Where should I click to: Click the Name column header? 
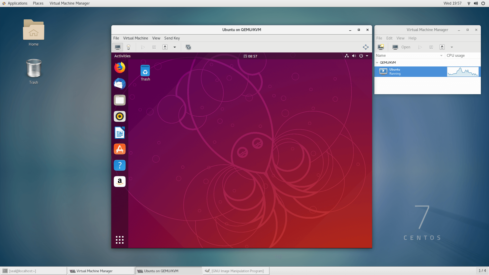coord(407,56)
